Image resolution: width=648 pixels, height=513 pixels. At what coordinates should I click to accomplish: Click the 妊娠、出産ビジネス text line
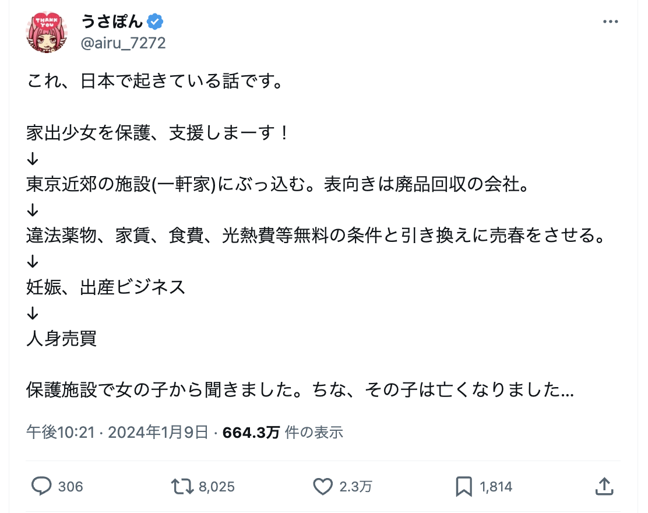click(x=106, y=287)
